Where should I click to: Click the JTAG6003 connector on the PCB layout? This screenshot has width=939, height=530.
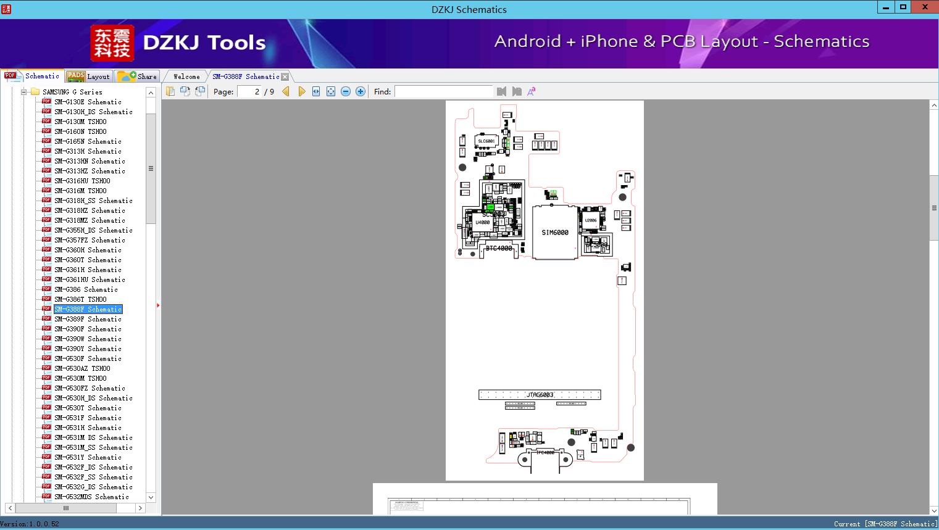(x=540, y=395)
